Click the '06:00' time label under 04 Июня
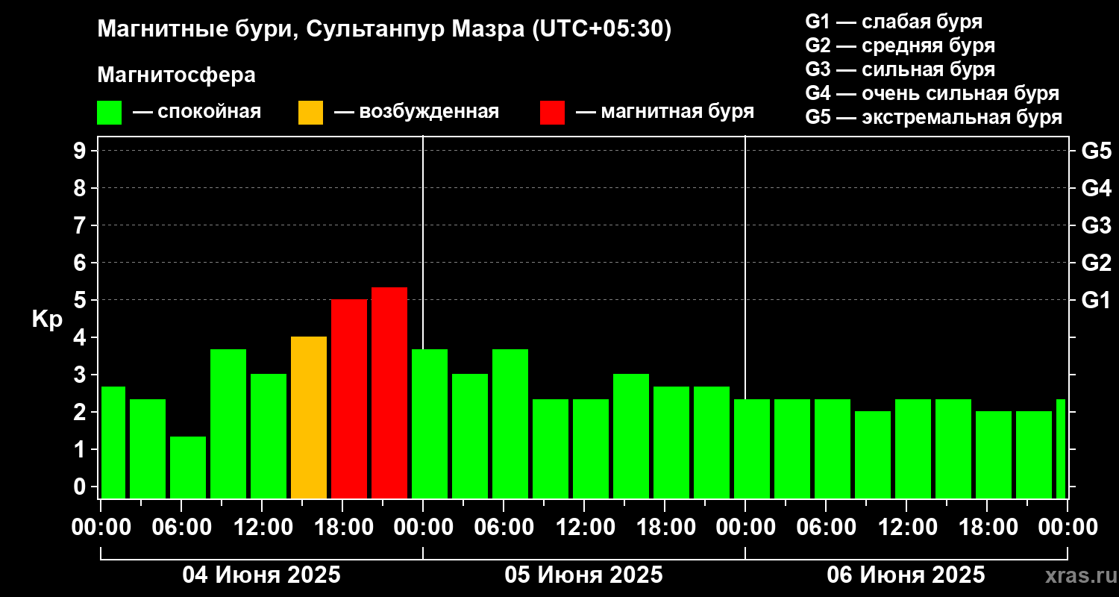Screen dimensions: 1119x597 point(181,528)
